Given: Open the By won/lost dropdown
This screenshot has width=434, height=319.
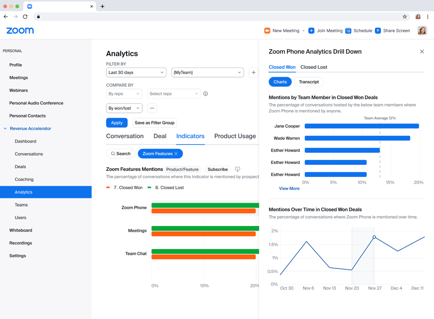Looking at the screenshot, I should click(x=124, y=108).
